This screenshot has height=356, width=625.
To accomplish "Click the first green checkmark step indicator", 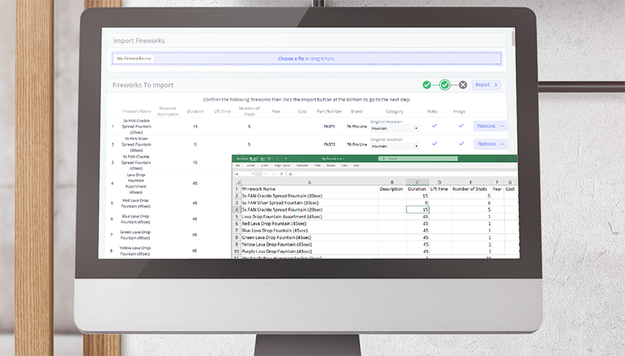I will (427, 85).
